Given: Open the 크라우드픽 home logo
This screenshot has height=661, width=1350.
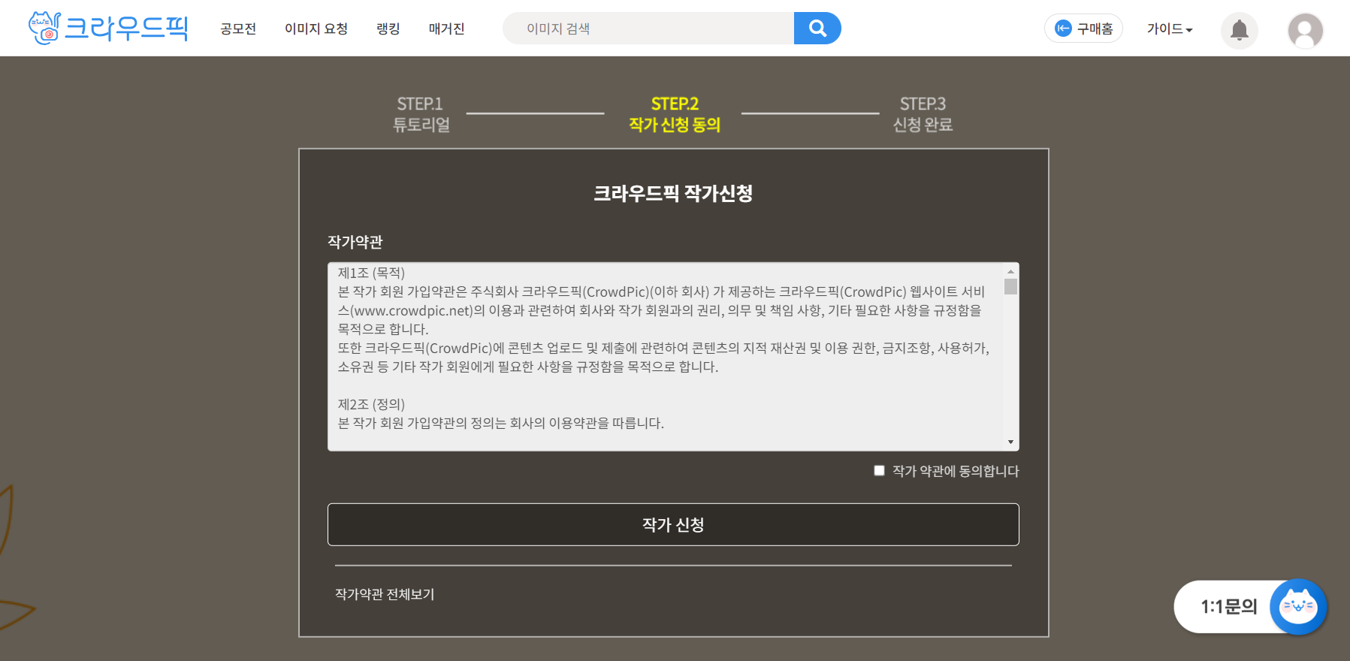Looking at the screenshot, I should (108, 28).
